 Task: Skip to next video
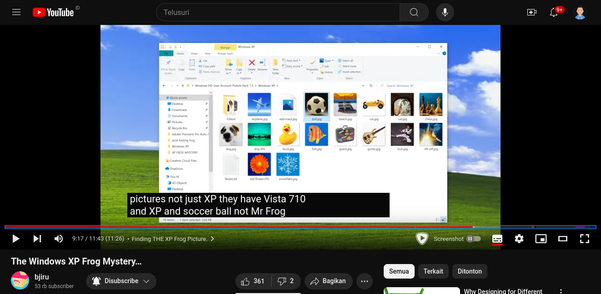[37, 239]
